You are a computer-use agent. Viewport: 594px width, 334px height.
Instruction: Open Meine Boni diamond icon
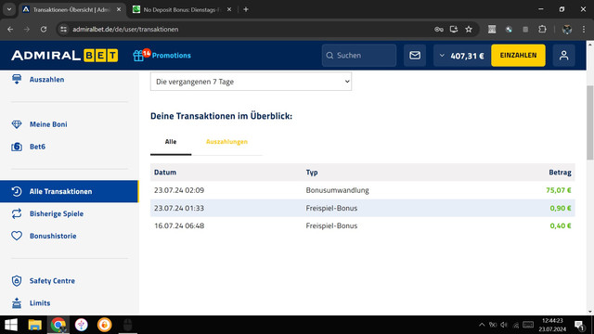click(17, 124)
